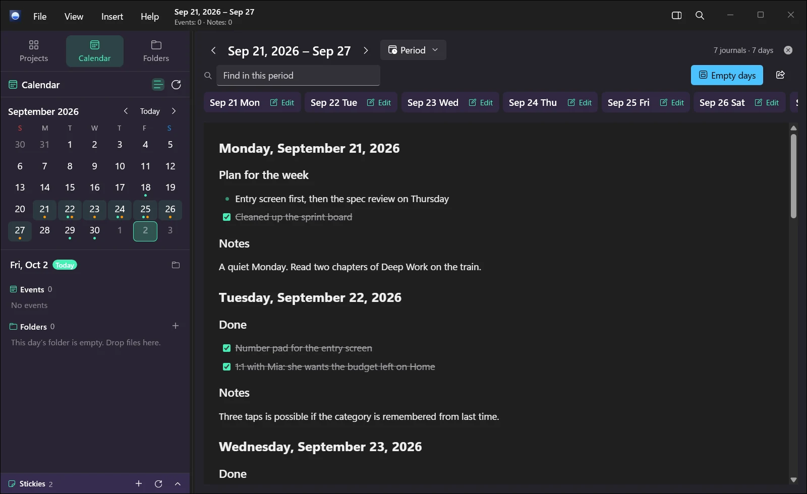The image size is (807, 494).
Task: Open the day folder icon beside Fri, Oct 2
Action: (x=176, y=265)
